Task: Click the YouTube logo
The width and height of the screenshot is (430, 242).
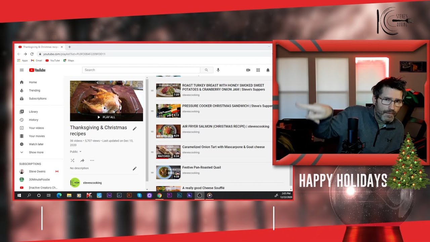Action: pyautogui.click(x=37, y=70)
